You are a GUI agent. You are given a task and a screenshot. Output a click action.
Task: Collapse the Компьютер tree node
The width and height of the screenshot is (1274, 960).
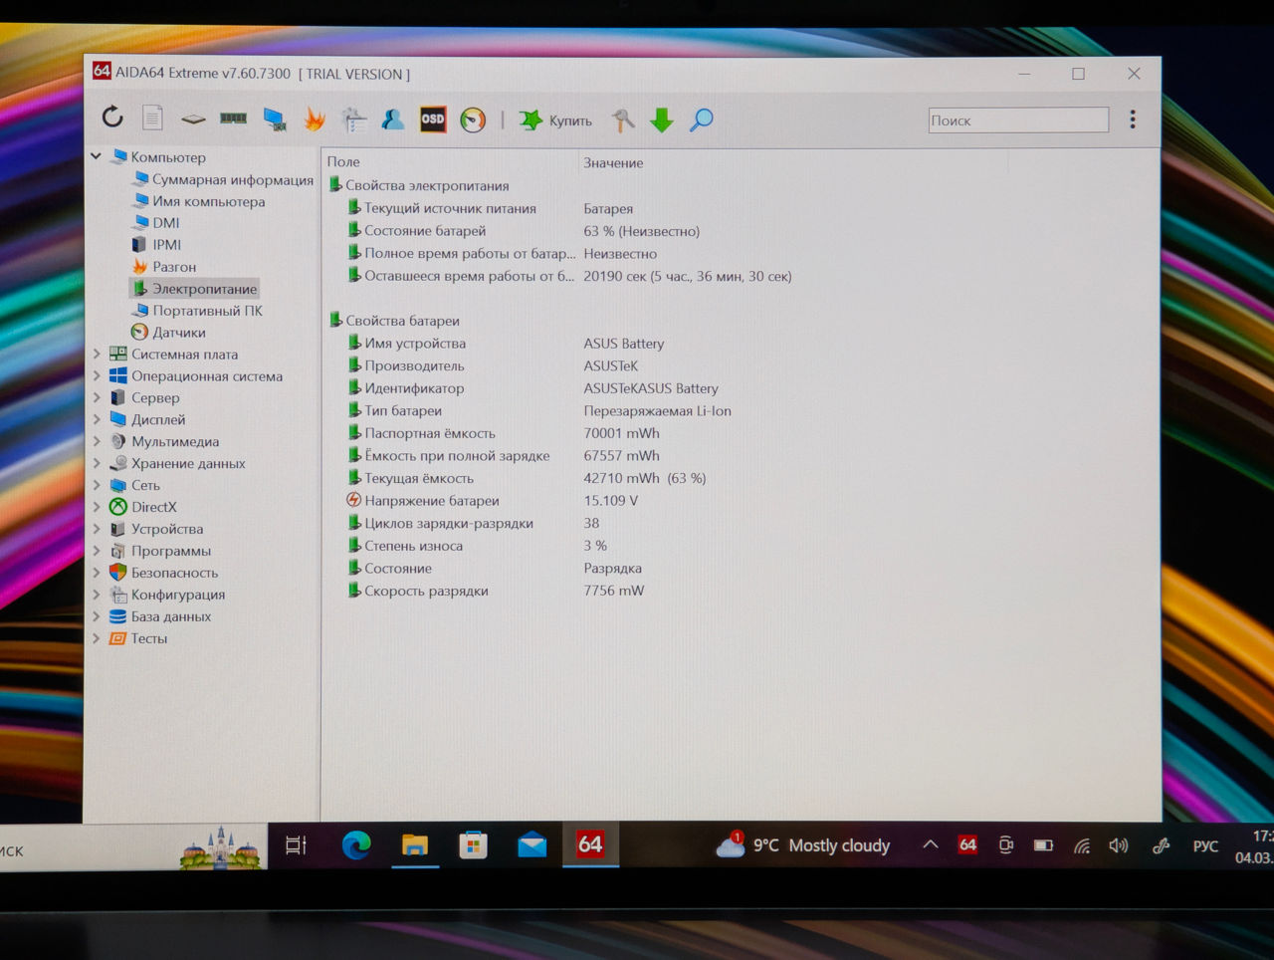(96, 156)
